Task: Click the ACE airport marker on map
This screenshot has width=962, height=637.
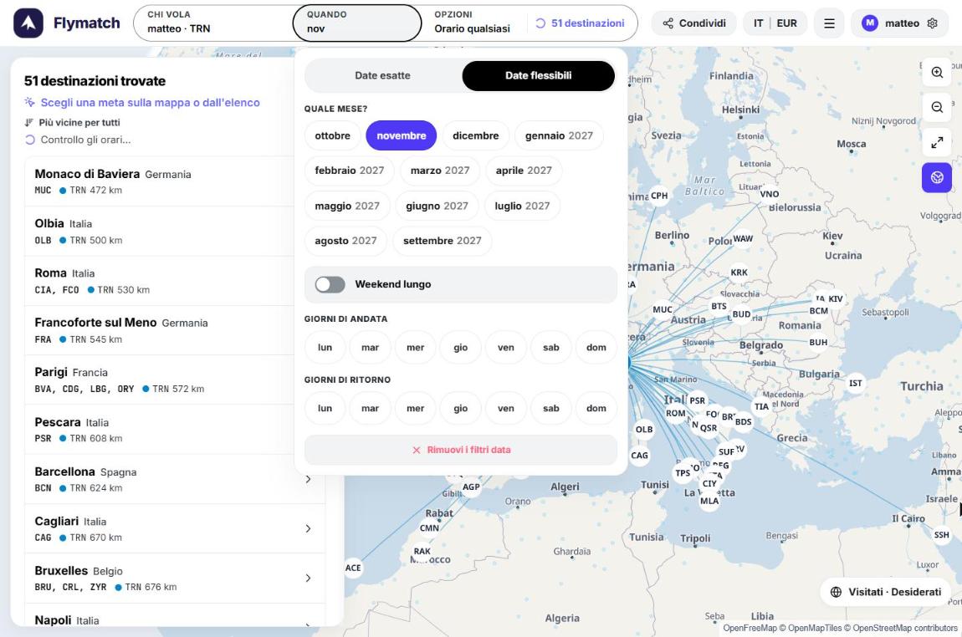Action: point(353,568)
